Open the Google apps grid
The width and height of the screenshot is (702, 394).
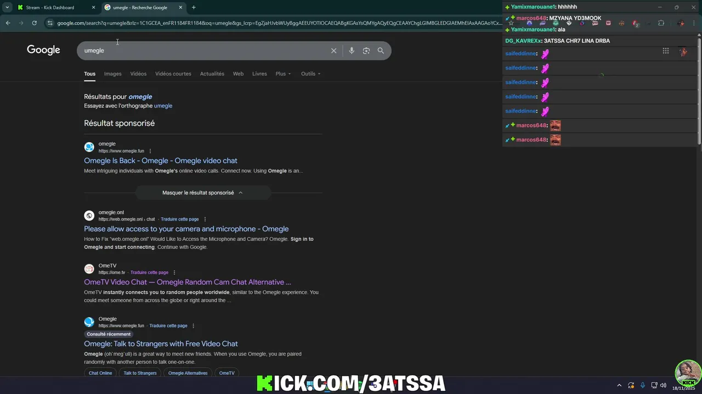click(665, 51)
